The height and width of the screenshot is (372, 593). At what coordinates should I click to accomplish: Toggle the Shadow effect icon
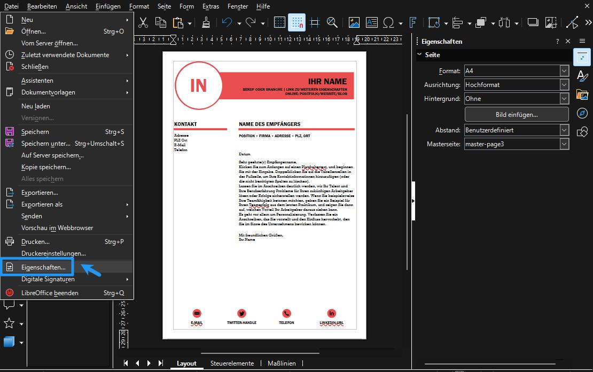(x=533, y=22)
